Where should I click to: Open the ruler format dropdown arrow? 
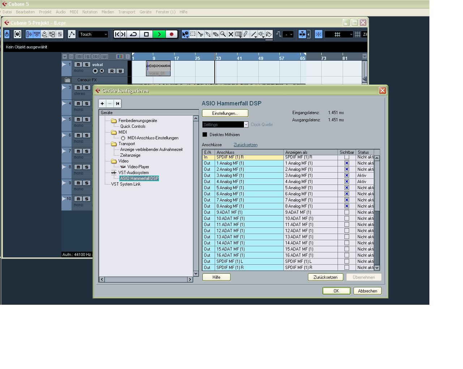364,56
